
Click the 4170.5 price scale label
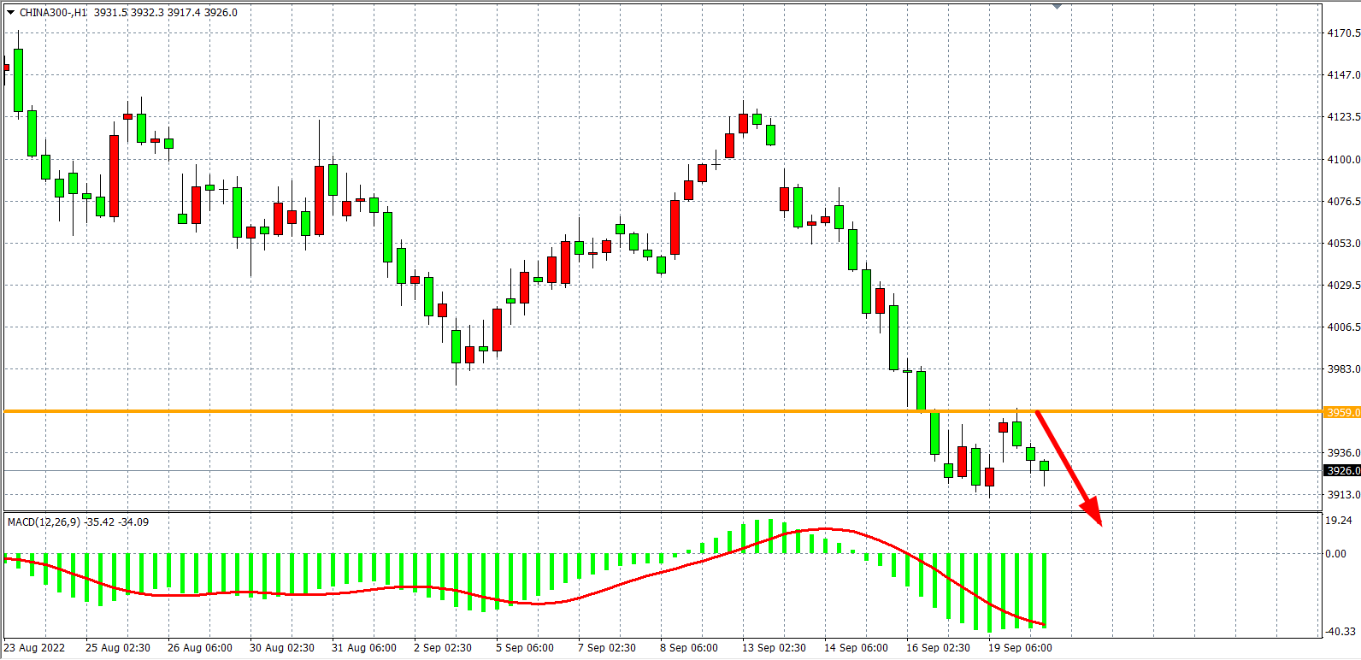(x=1342, y=33)
